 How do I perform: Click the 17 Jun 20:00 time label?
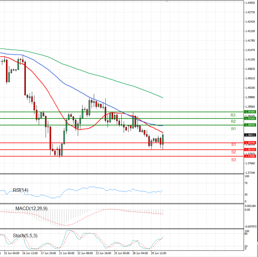pyautogui.click(x=48, y=253)
